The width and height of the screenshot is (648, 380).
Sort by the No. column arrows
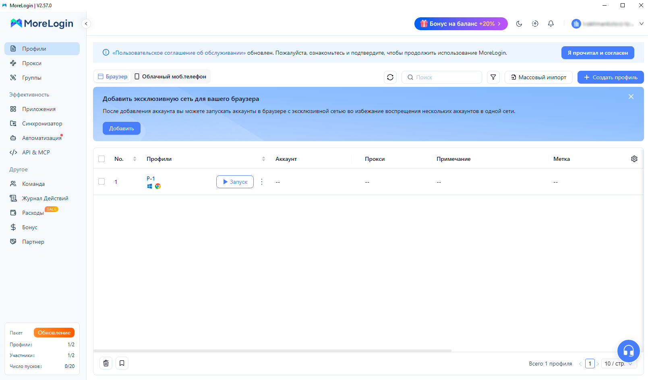(x=135, y=159)
